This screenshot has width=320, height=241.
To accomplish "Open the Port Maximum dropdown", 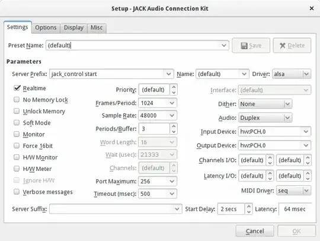I will [172, 181].
